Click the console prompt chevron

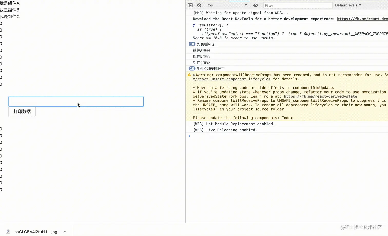pyautogui.click(x=189, y=136)
